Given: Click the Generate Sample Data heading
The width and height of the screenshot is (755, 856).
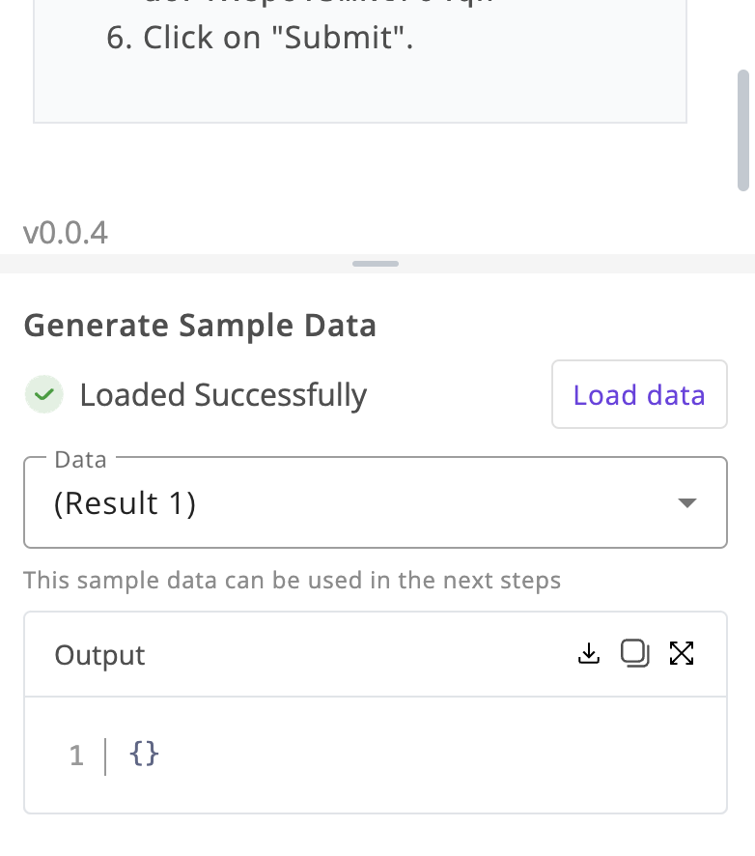Looking at the screenshot, I should (x=200, y=326).
